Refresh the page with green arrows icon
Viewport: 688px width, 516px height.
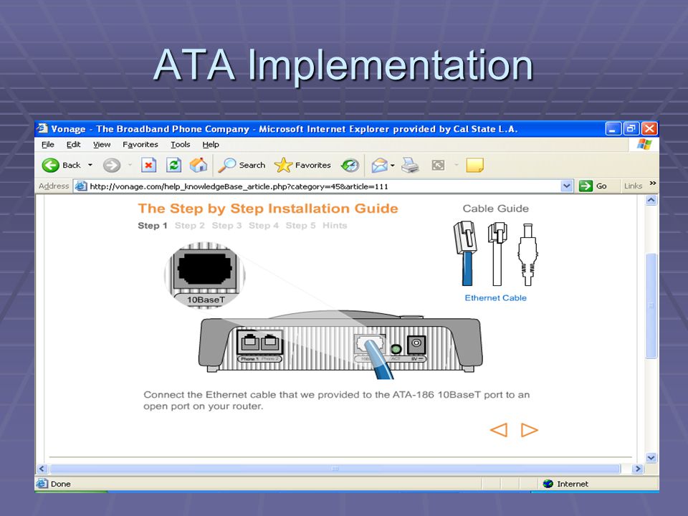click(173, 166)
